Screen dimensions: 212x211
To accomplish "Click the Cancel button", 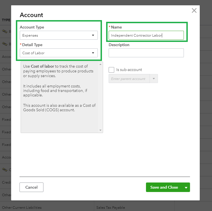I will click(31, 187).
